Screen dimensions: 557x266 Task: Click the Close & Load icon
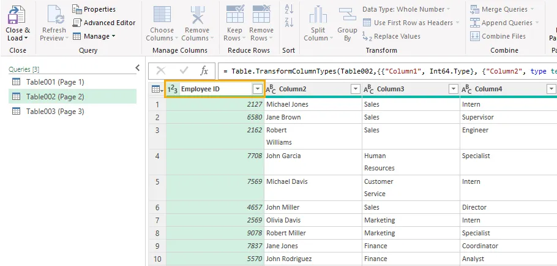pyautogui.click(x=17, y=15)
